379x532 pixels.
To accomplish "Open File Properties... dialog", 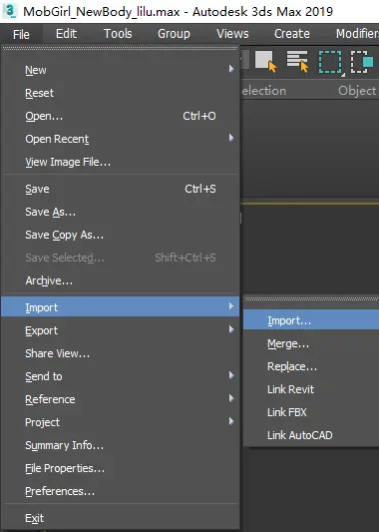I will (121, 468).
